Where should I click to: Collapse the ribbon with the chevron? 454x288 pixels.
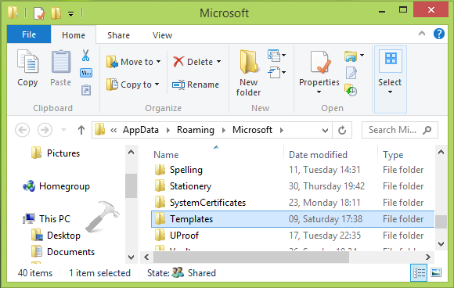422,34
